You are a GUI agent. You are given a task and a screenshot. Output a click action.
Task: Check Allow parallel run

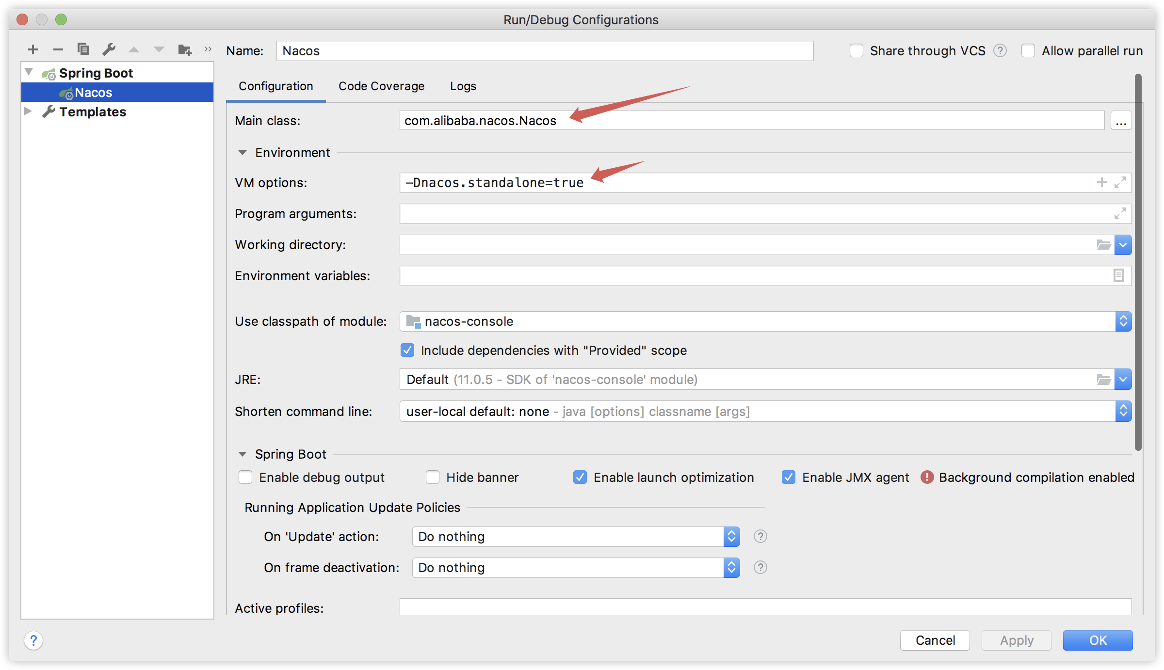point(1028,51)
